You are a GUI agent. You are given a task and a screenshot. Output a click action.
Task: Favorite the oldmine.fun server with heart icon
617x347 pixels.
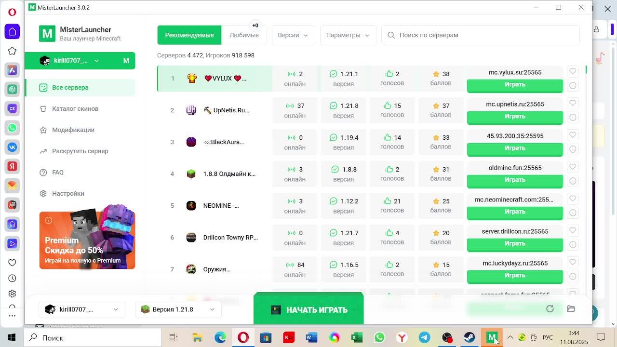573,167
